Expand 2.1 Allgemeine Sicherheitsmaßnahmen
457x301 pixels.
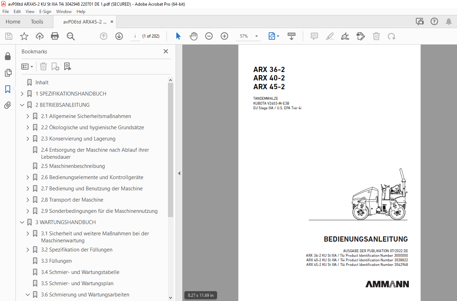28,116
